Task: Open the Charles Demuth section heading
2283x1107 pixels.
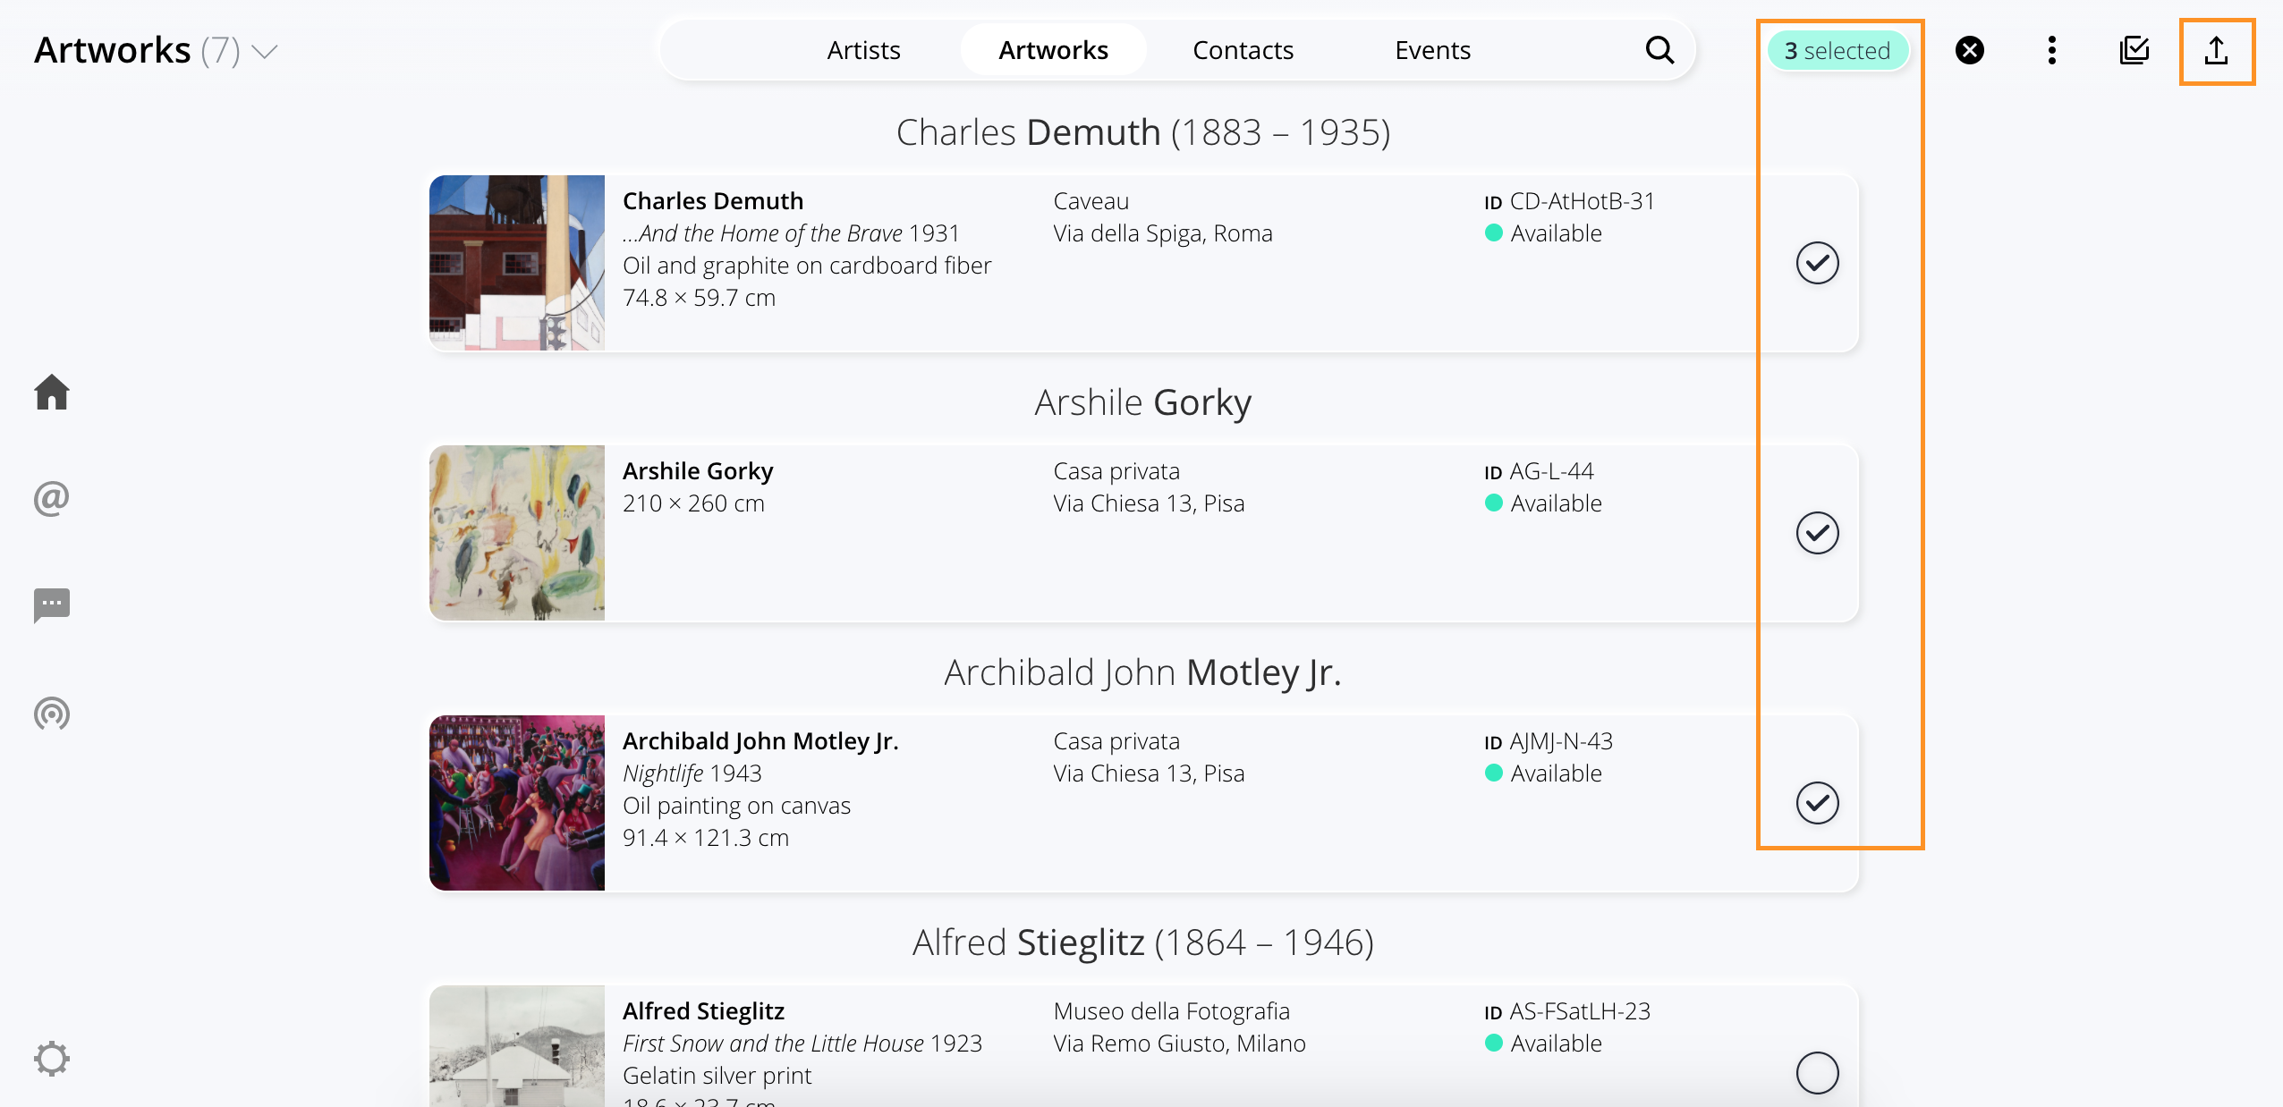Action: point(1143,132)
